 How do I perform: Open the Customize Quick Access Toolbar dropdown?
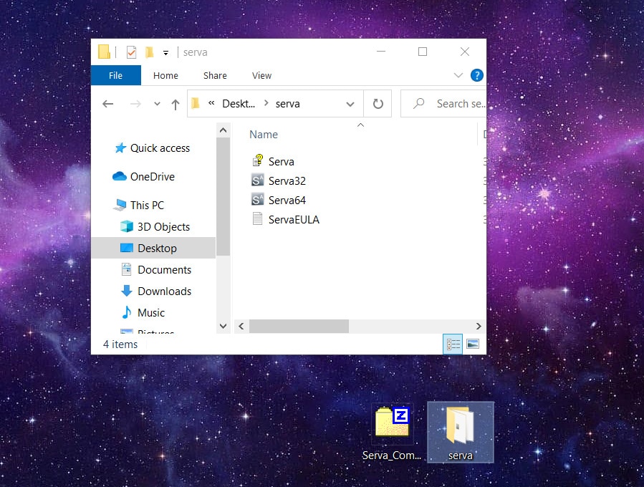(x=165, y=52)
